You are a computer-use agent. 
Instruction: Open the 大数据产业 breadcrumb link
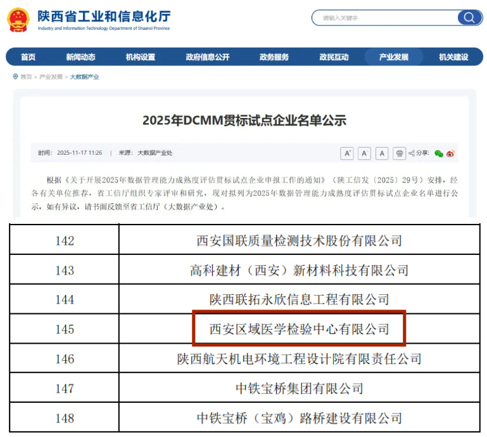84,77
